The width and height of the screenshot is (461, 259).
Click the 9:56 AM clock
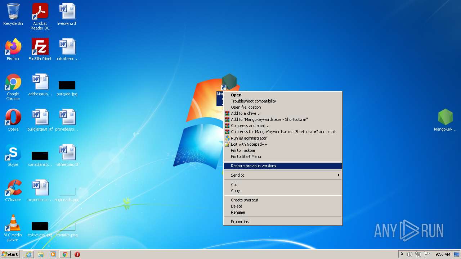pyautogui.click(x=443, y=254)
